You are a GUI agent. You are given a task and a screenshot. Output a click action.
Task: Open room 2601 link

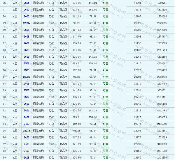pos(27,3)
